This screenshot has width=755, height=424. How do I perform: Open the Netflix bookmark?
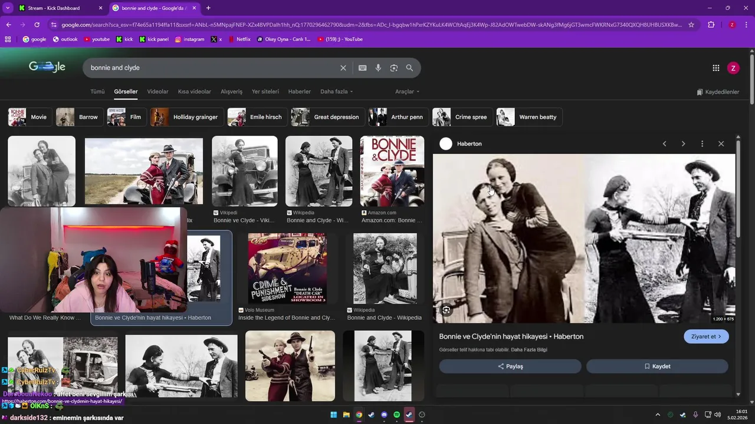click(239, 39)
